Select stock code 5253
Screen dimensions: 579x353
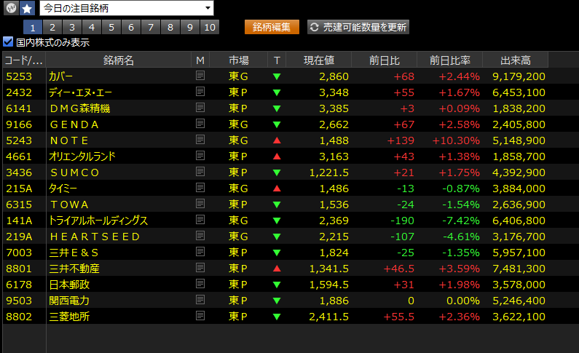[19, 76]
